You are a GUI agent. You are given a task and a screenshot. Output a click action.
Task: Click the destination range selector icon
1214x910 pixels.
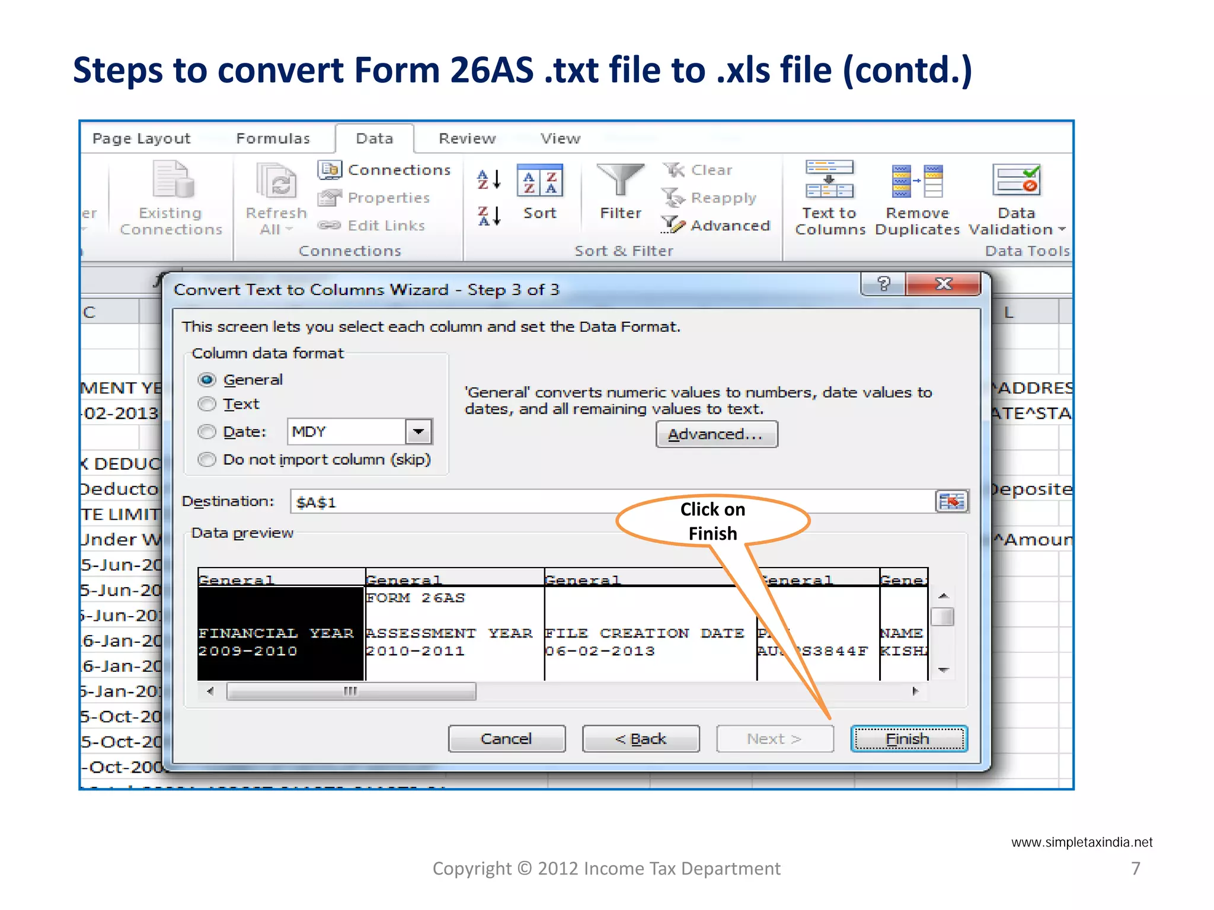(951, 502)
